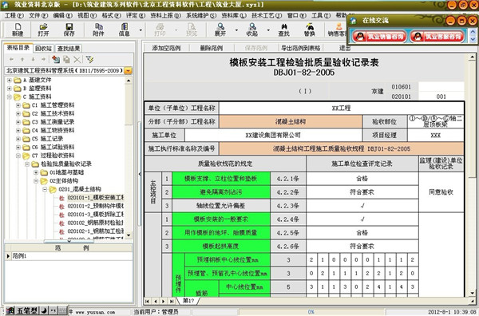Open the dropdown arrow next to 信息
479x316 pixels.
point(141,30)
